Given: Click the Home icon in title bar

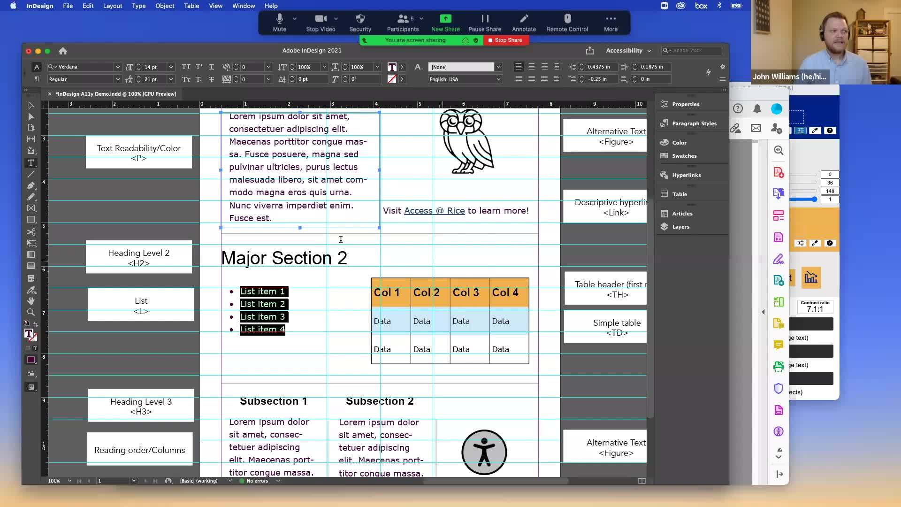Looking at the screenshot, I should [x=63, y=51].
